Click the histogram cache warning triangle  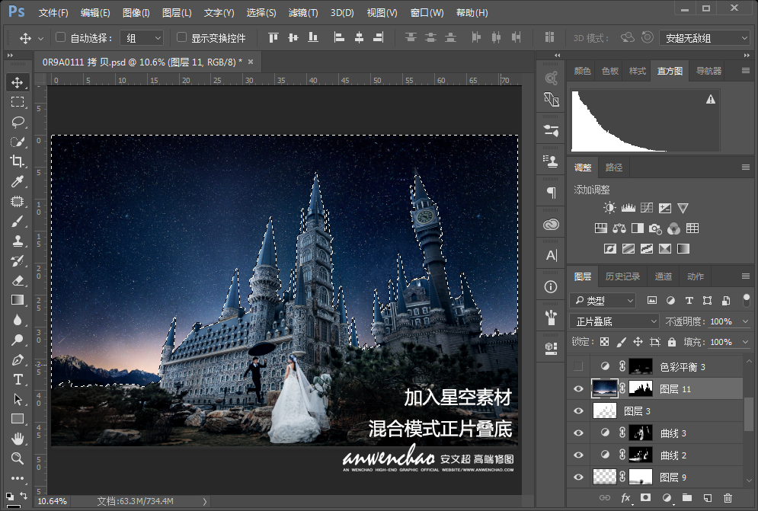coord(710,99)
